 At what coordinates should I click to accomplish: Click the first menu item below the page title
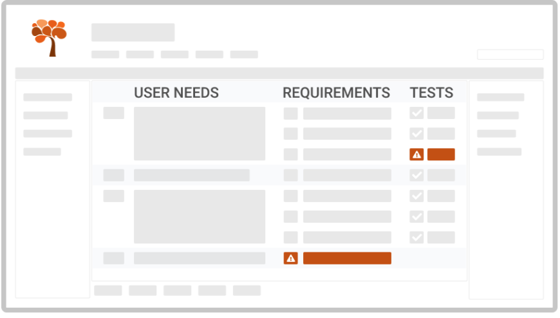[105, 55]
